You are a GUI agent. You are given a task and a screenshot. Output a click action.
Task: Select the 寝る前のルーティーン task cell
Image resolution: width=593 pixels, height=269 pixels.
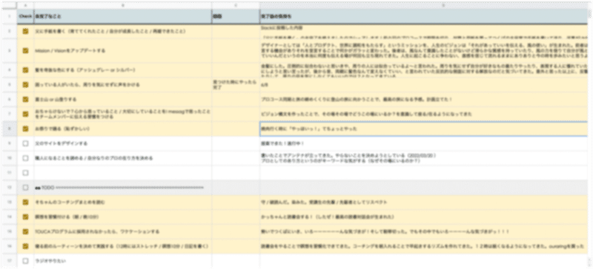pyautogui.click(x=123, y=246)
